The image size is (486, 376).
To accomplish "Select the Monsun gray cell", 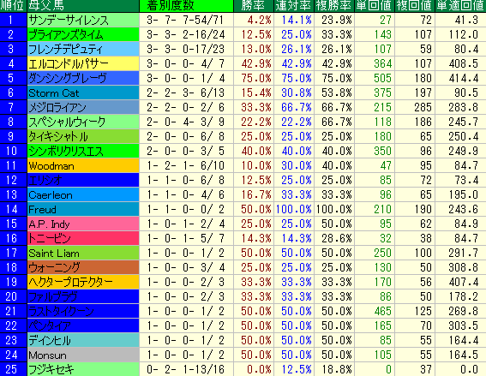I will point(83,355).
